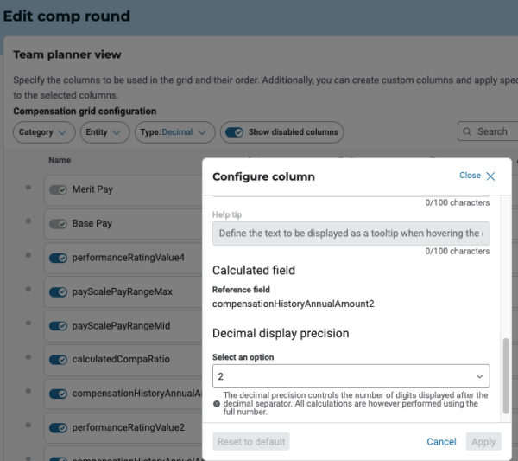Click the X icon beside Close
518x461 pixels.
[490, 176]
